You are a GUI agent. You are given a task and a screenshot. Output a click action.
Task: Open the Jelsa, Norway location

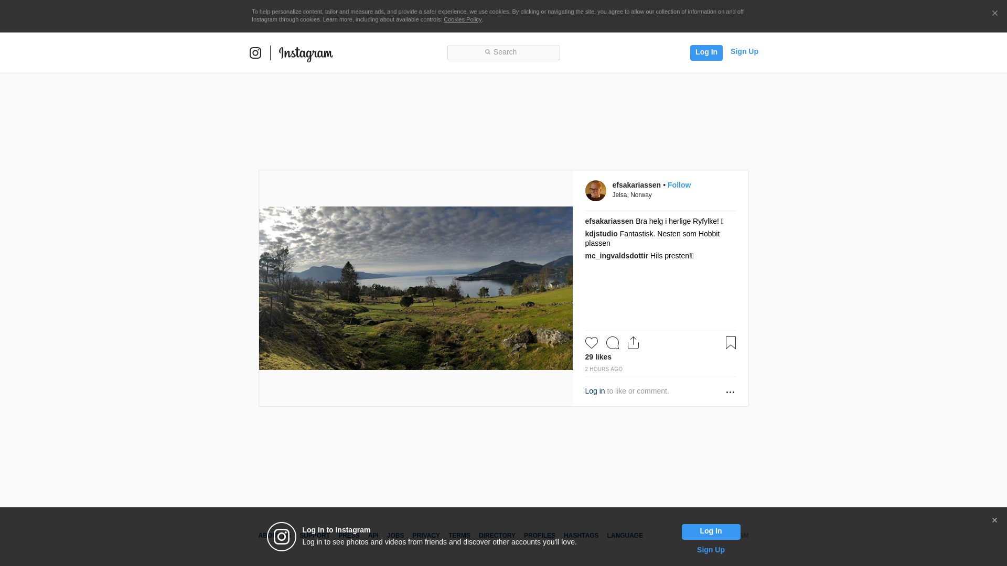pos(632,195)
